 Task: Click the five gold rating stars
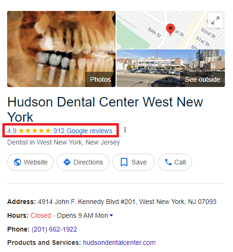click(35, 131)
